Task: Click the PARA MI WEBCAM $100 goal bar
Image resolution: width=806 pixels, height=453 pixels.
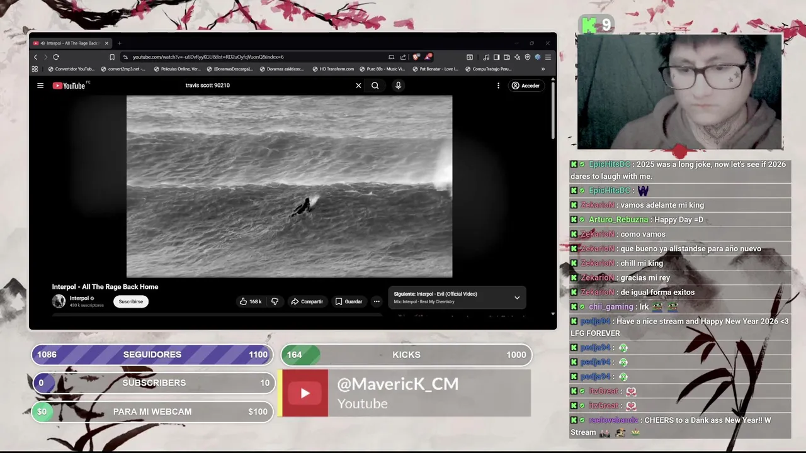Action: [152, 411]
